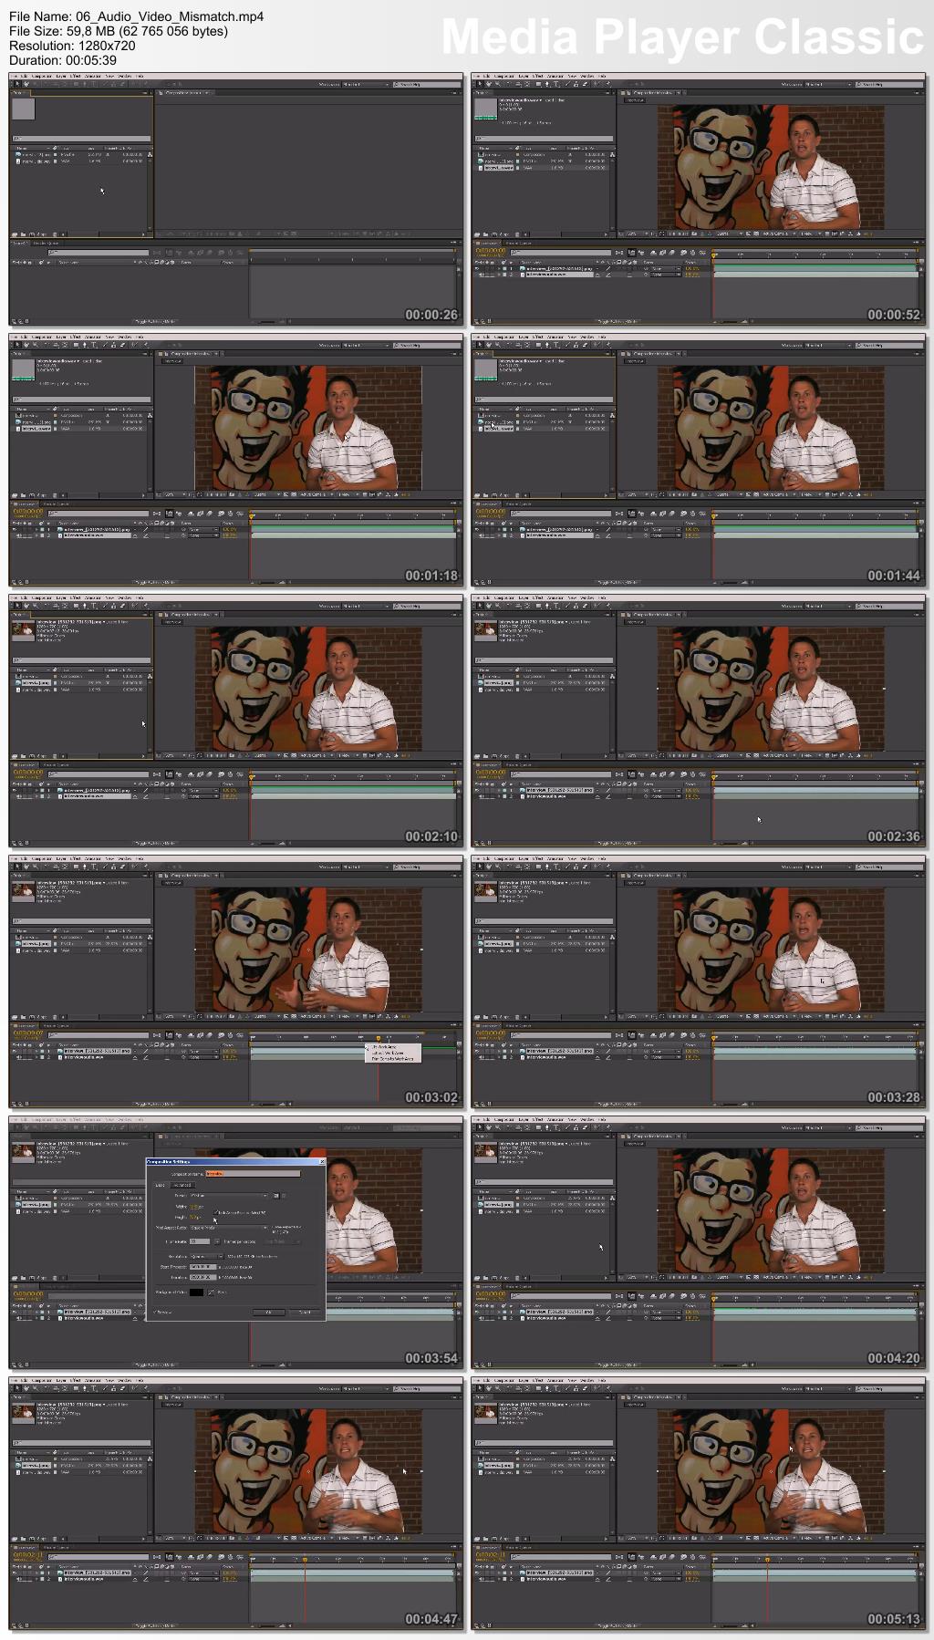This screenshot has height=1640, width=934.
Task: Select the Hand tool in the 00:00:52 frame
Action: [489, 84]
